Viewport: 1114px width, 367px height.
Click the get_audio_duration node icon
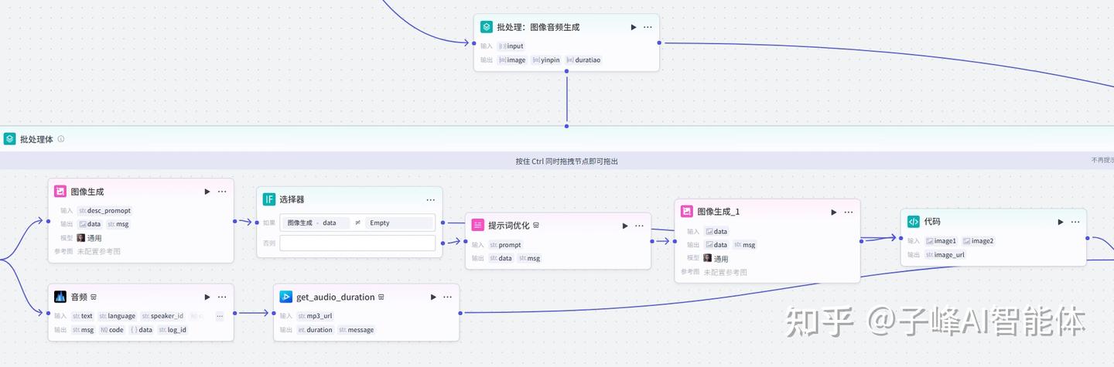[285, 297]
